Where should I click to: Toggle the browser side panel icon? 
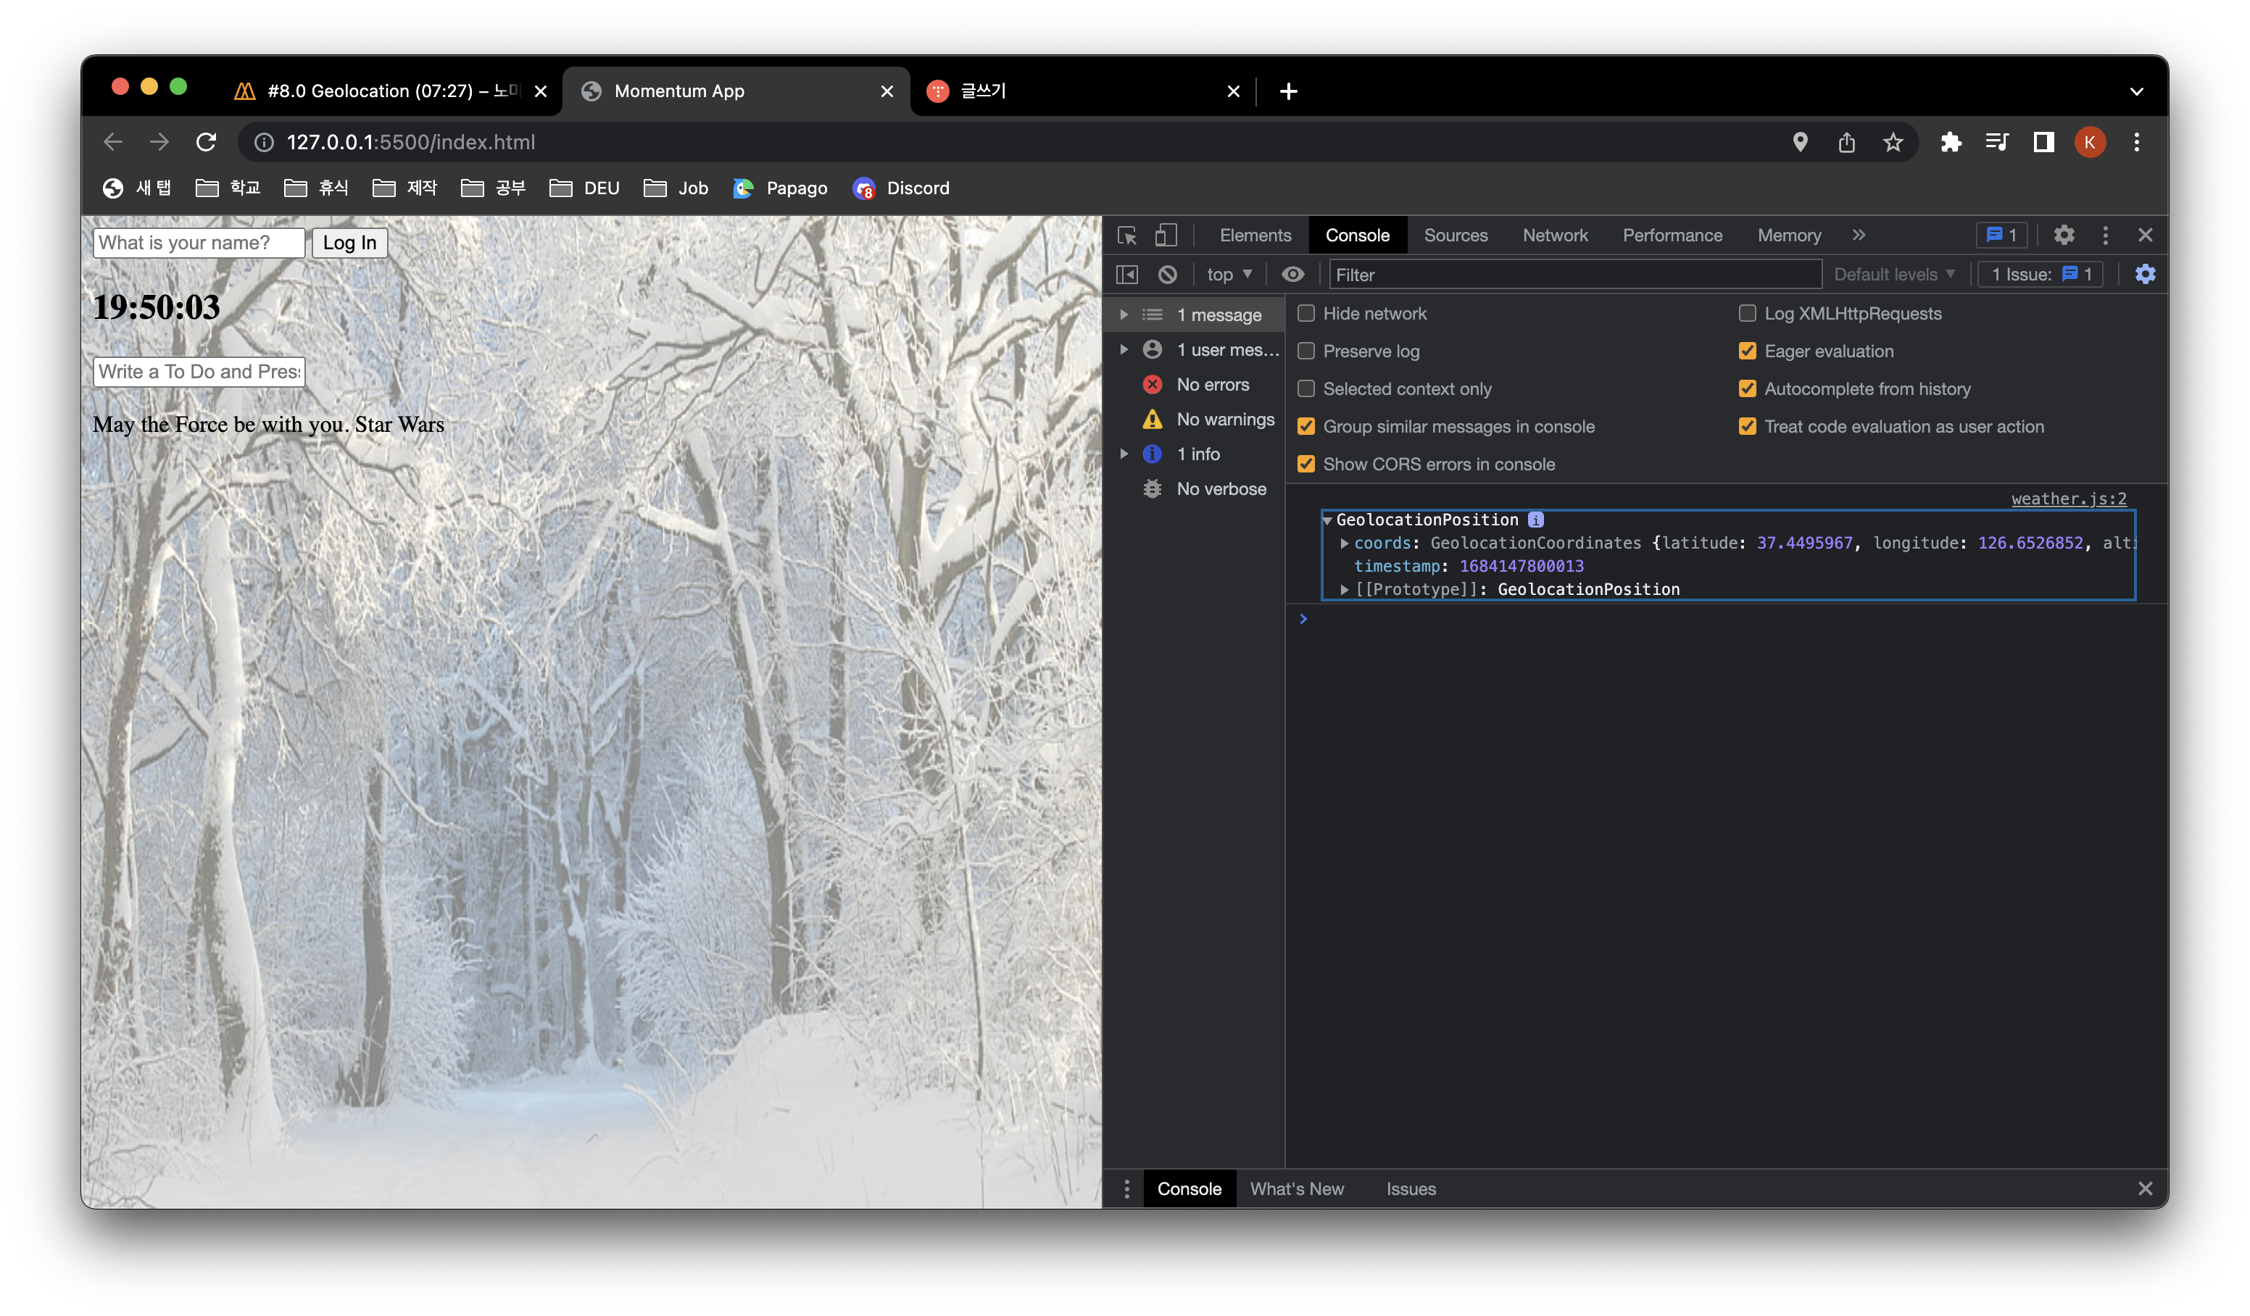(2043, 142)
